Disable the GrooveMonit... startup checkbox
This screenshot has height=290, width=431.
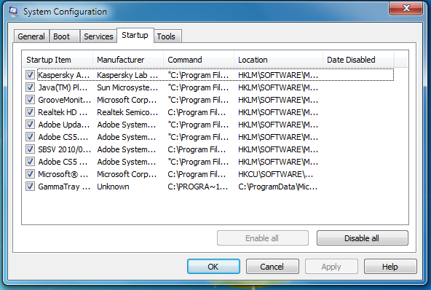[x=30, y=100]
